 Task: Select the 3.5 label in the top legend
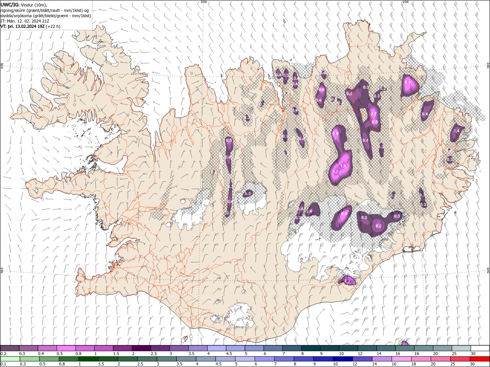click(x=191, y=354)
